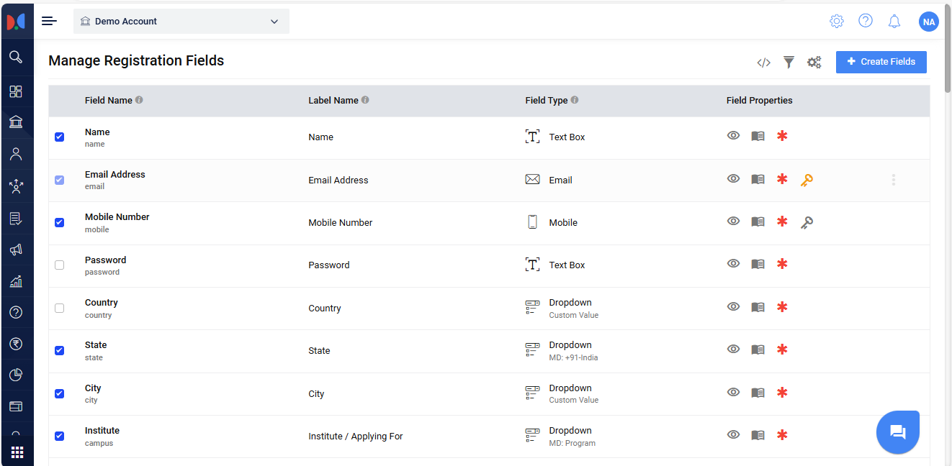Click the Field Type info tooltip icon
The height and width of the screenshot is (466, 952).
[x=575, y=100]
